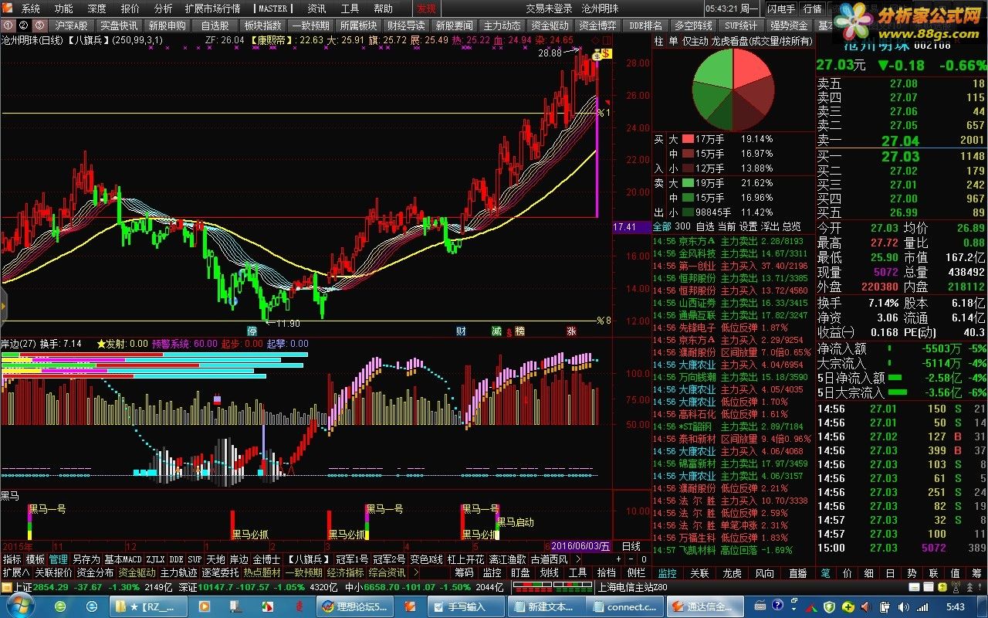
Task: Select the 金博士 indicator tab
Action: 267,559
